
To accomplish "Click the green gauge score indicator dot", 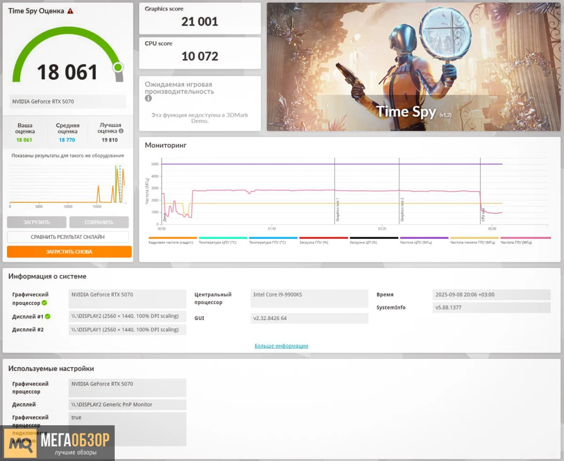I will tap(118, 67).
